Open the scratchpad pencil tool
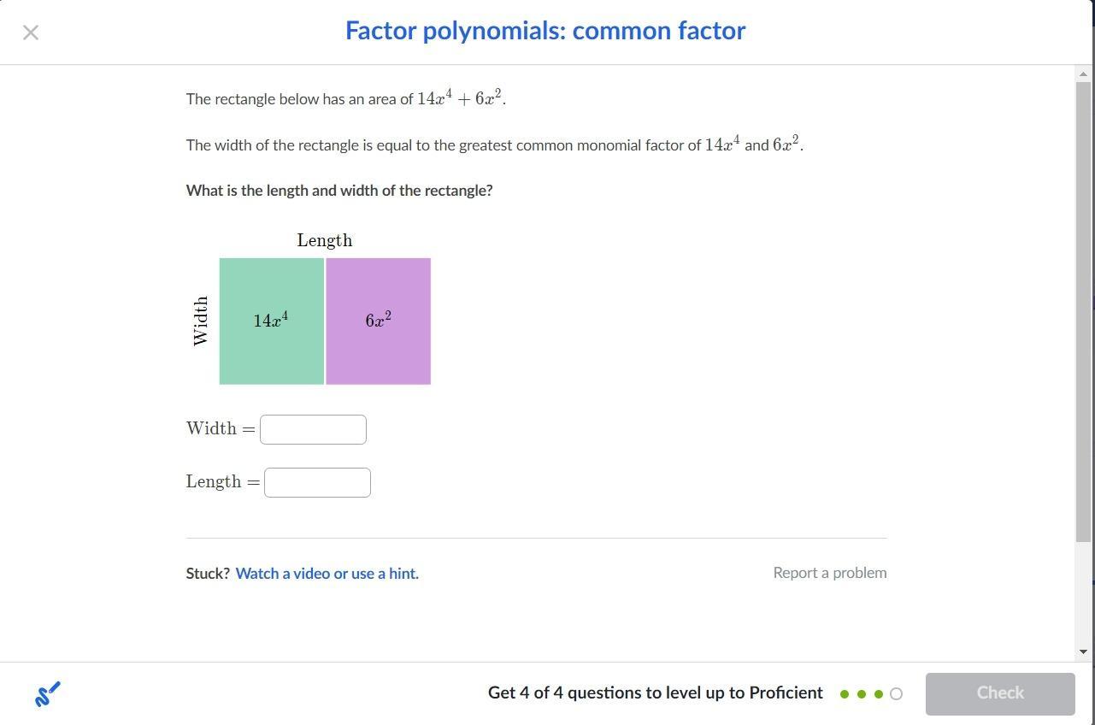Viewport: 1095px width, 725px height. pyautogui.click(x=48, y=693)
